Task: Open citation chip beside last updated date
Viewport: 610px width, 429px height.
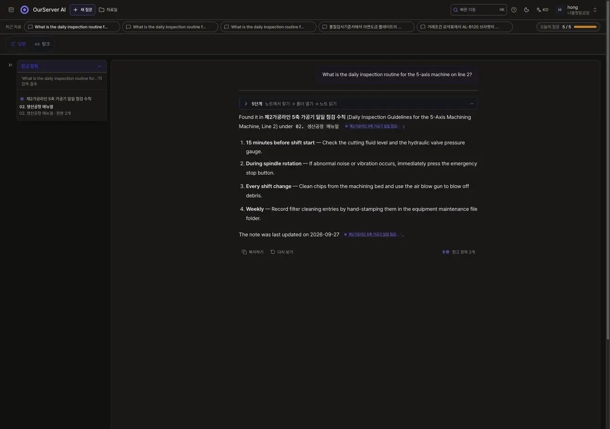Action: click(x=371, y=235)
